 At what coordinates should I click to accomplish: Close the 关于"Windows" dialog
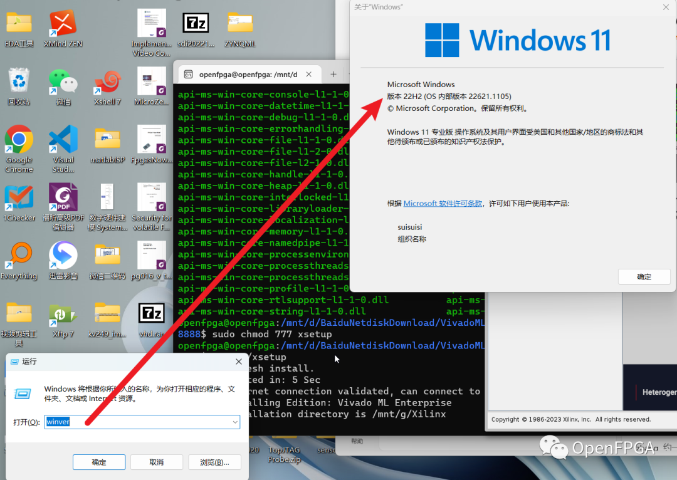coord(666,7)
